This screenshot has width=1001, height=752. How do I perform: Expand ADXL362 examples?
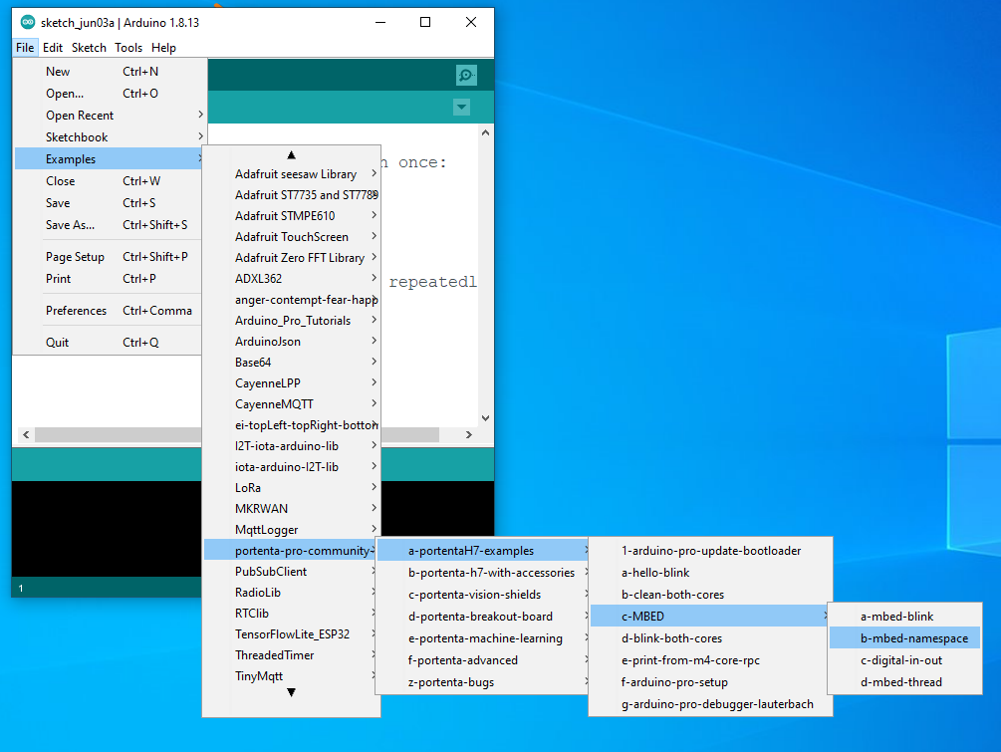pyautogui.click(x=291, y=279)
